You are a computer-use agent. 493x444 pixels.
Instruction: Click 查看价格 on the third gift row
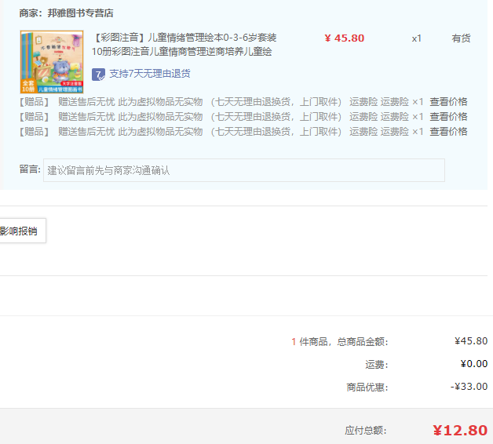[x=448, y=132]
